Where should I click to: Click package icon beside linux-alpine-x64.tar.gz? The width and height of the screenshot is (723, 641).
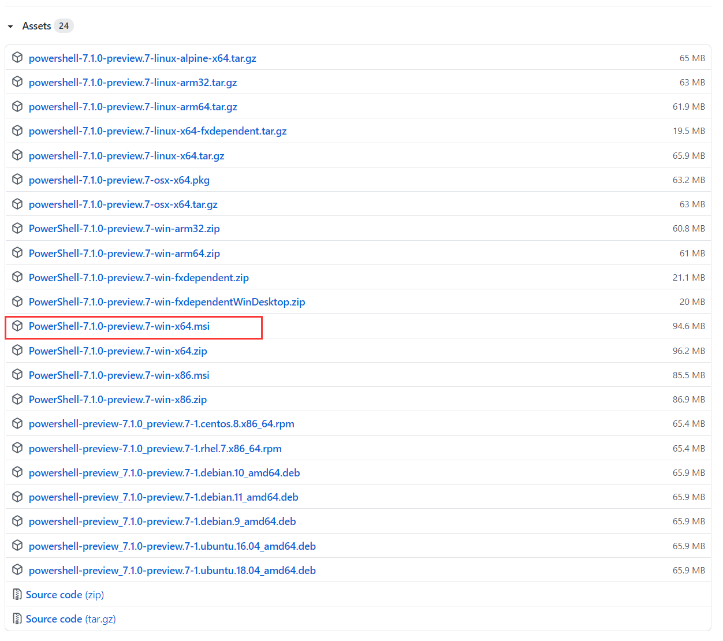coord(17,58)
